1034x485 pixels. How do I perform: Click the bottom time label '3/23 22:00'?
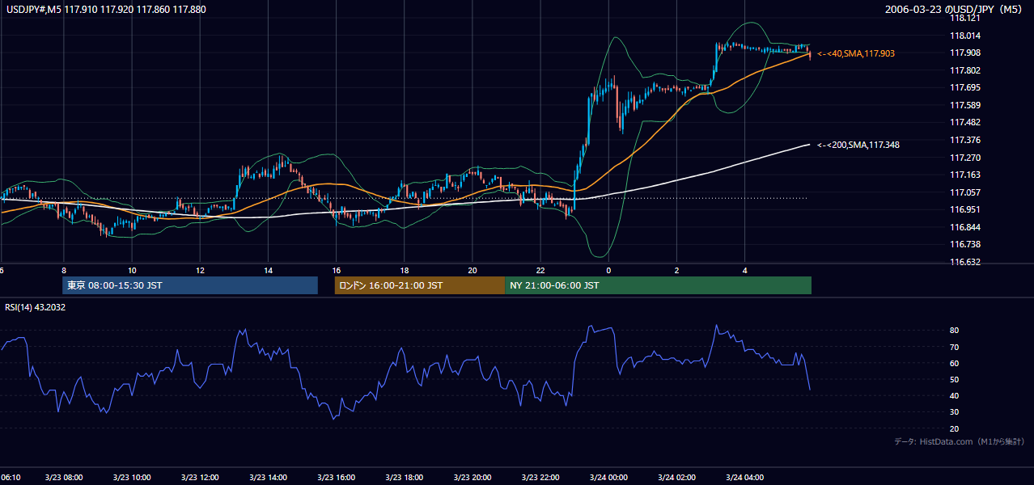[x=540, y=478]
